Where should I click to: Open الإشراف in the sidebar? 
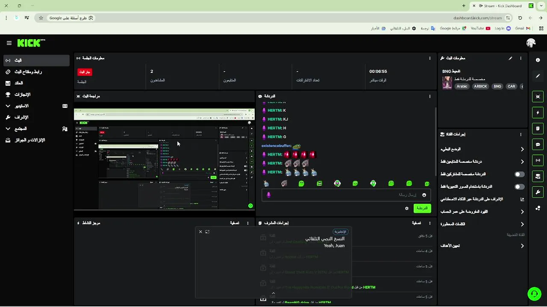pos(36,117)
